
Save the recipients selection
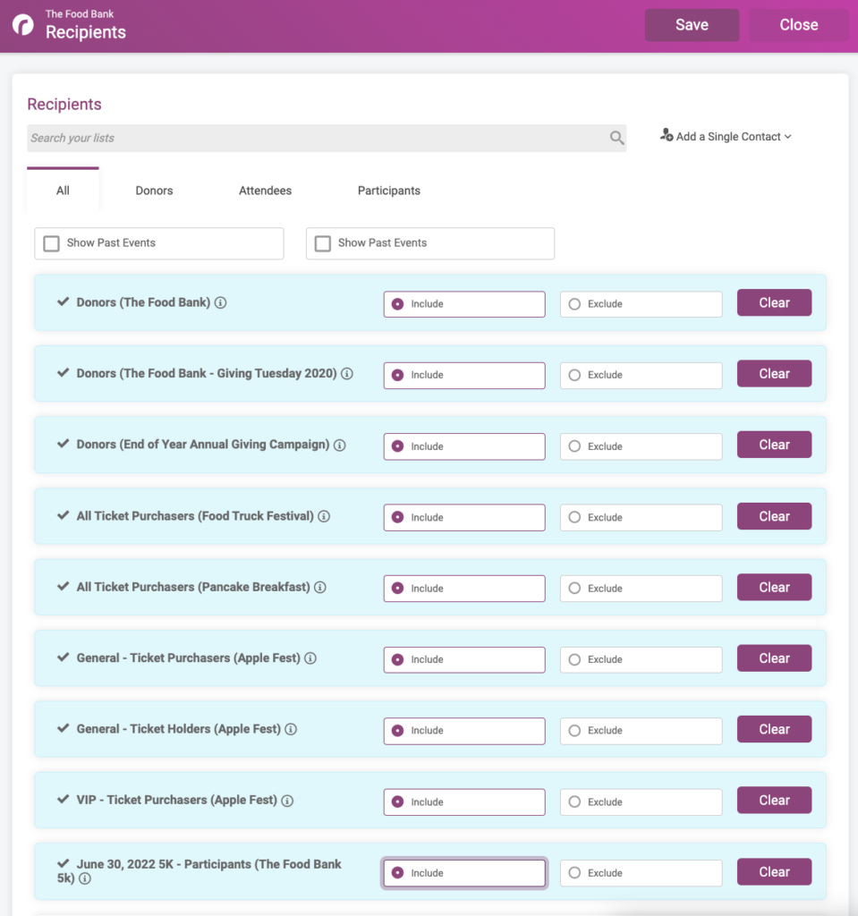coord(692,25)
